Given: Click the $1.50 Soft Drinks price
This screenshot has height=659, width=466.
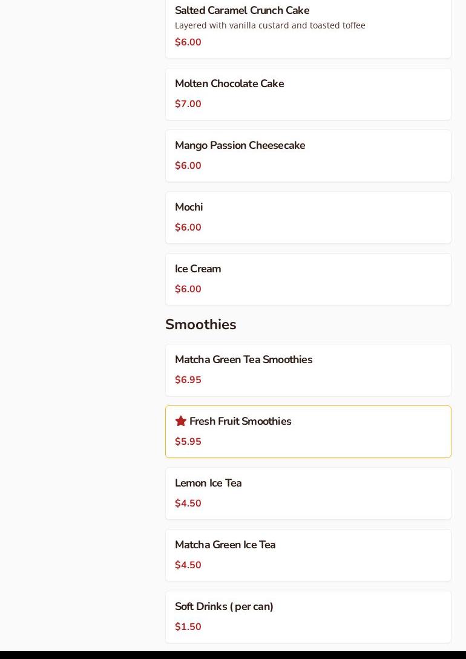Looking at the screenshot, I should pyautogui.click(x=188, y=627).
